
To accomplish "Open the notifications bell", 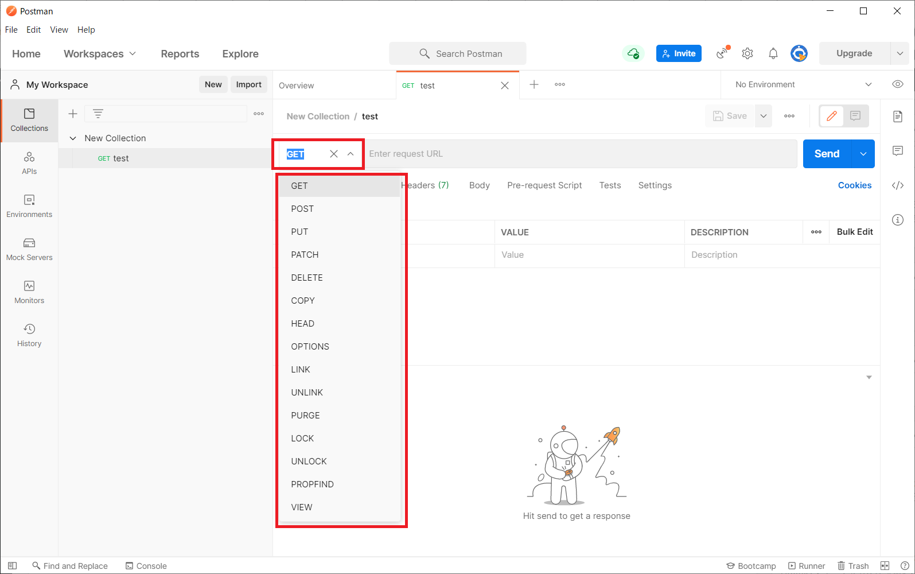I will (773, 53).
